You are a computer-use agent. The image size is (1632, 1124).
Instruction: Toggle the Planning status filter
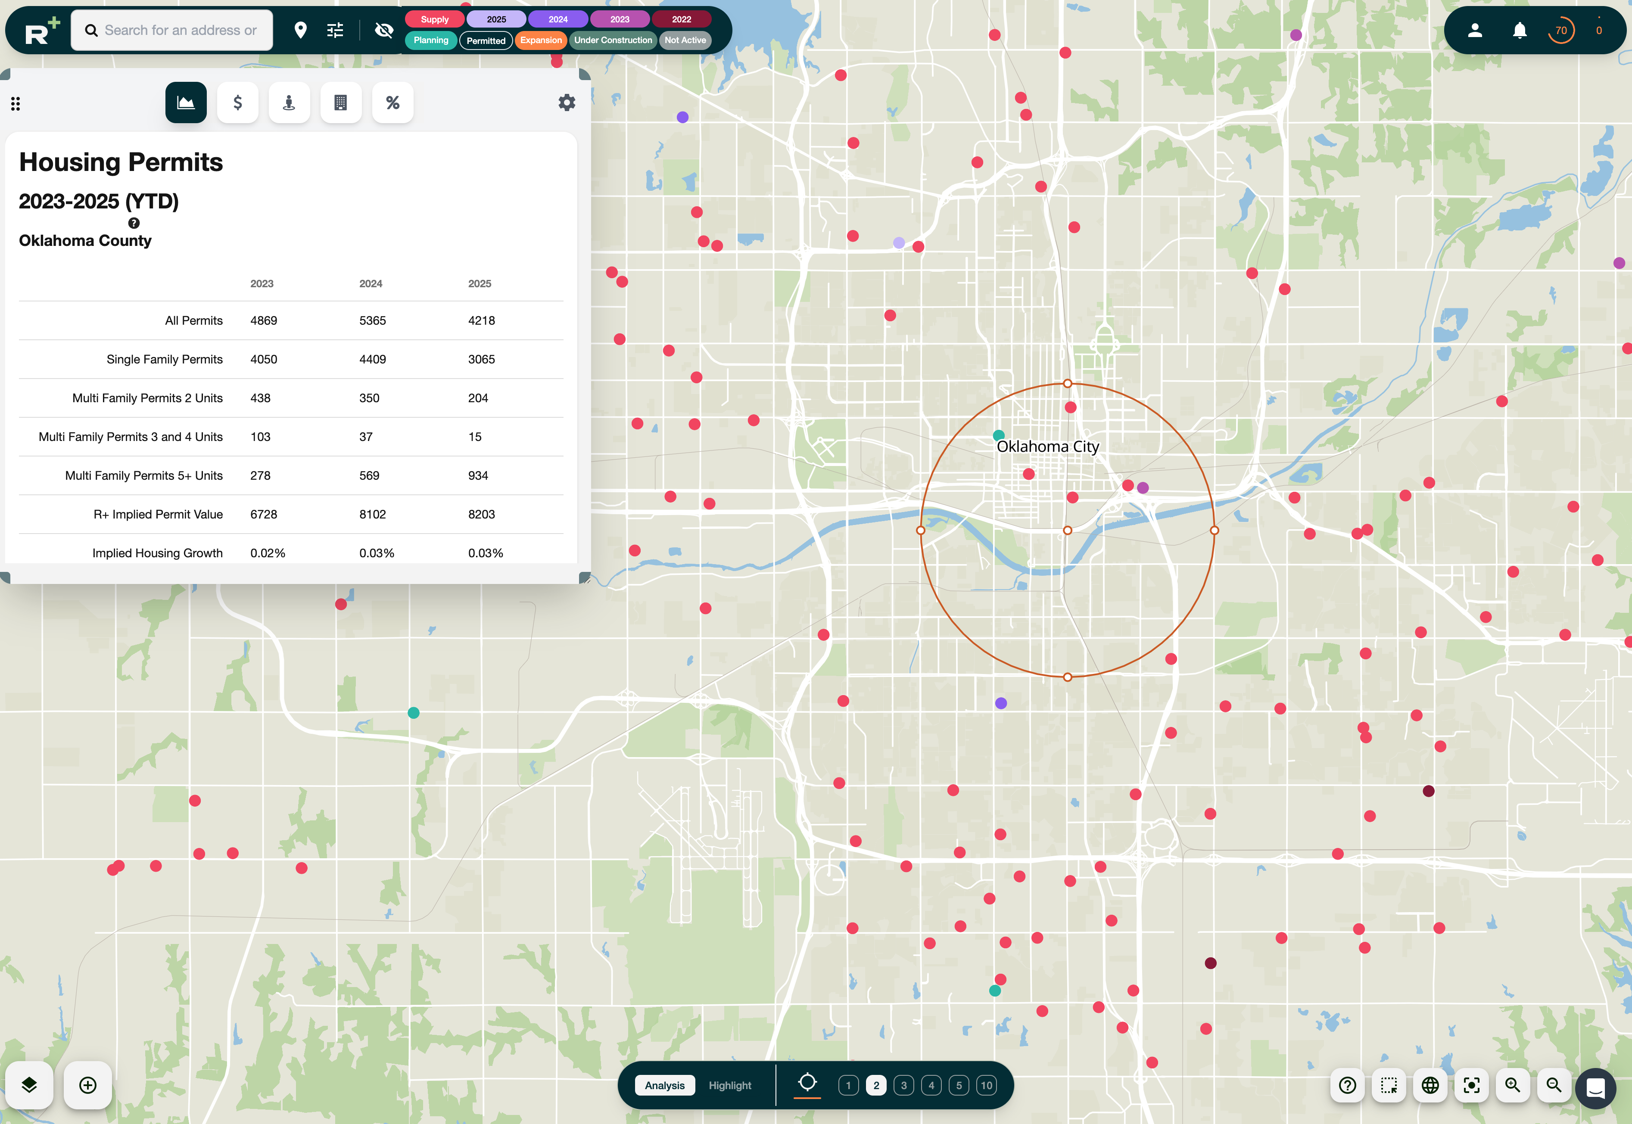(430, 40)
